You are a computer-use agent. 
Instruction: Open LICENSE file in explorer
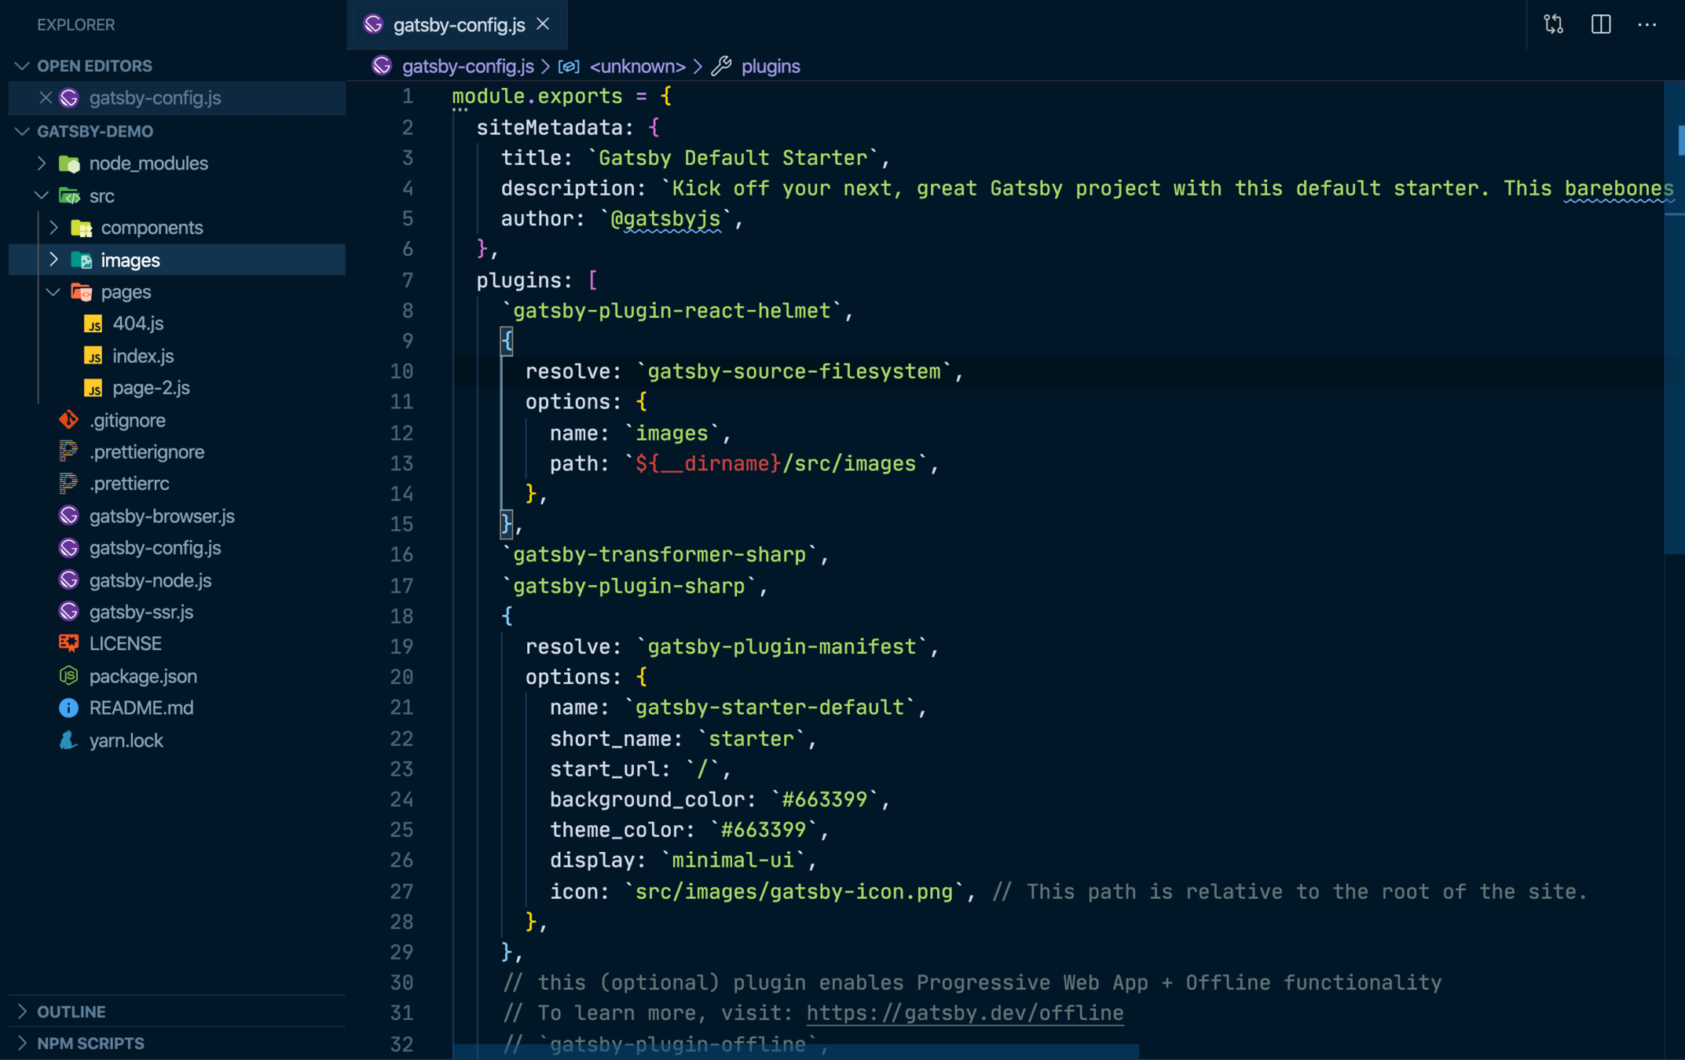click(125, 643)
